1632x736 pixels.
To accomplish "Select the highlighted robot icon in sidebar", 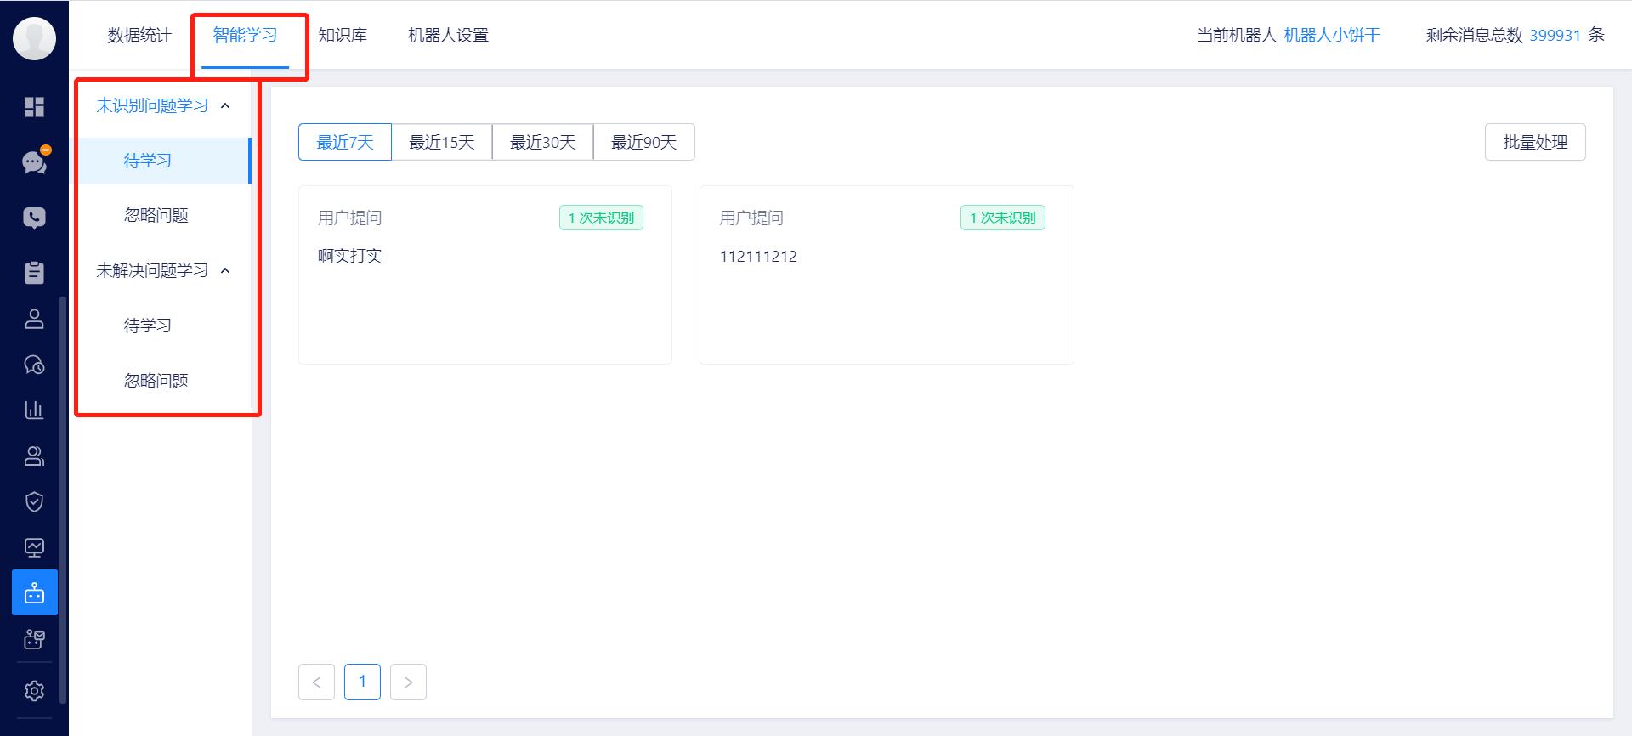I will (x=34, y=592).
